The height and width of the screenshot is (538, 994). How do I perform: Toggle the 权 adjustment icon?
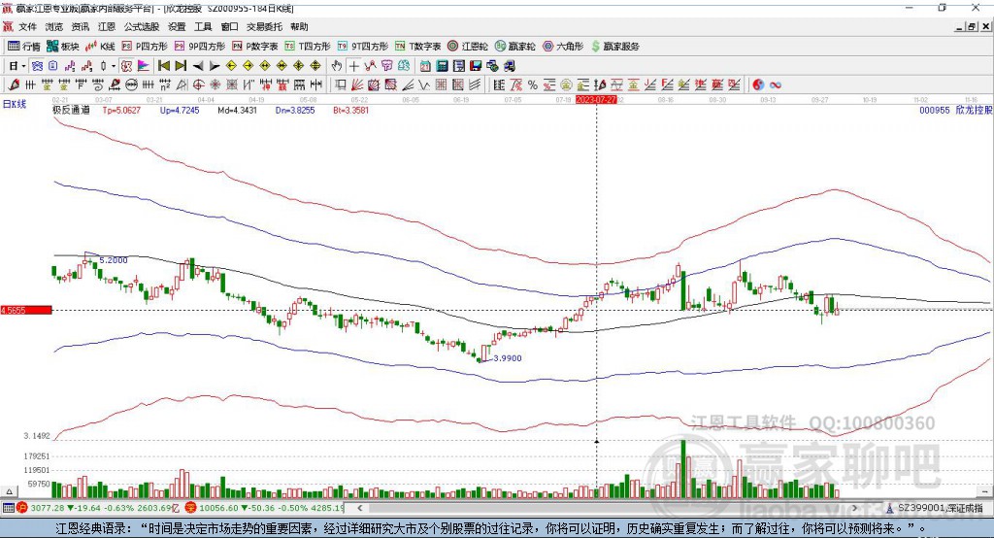[127, 66]
